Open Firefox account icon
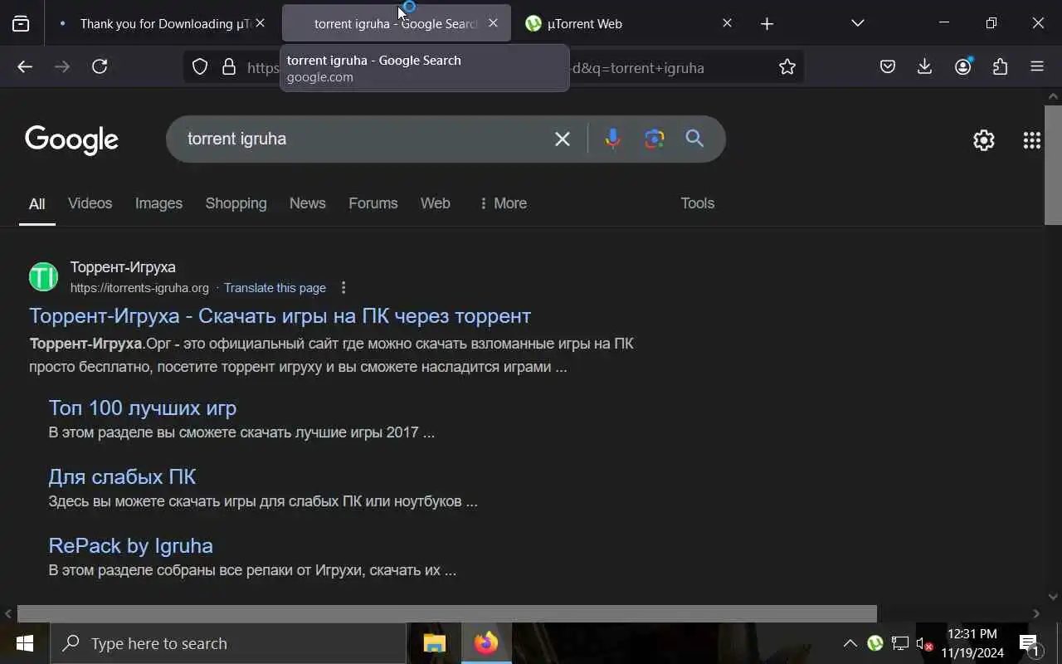The image size is (1062, 664). pyautogui.click(x=963, y=67)
